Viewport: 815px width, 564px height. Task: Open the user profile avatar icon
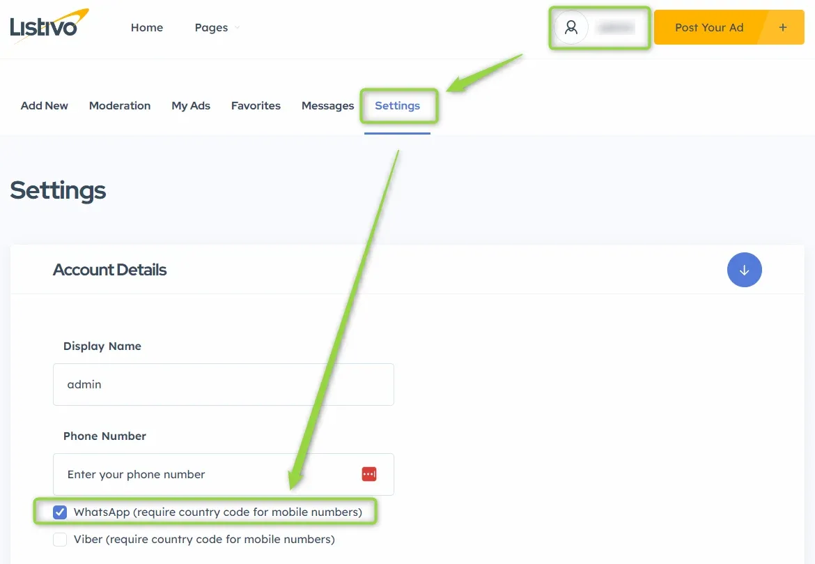click(x=570, y=27)
